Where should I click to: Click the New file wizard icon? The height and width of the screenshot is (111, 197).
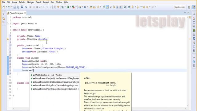pos(4,7)
